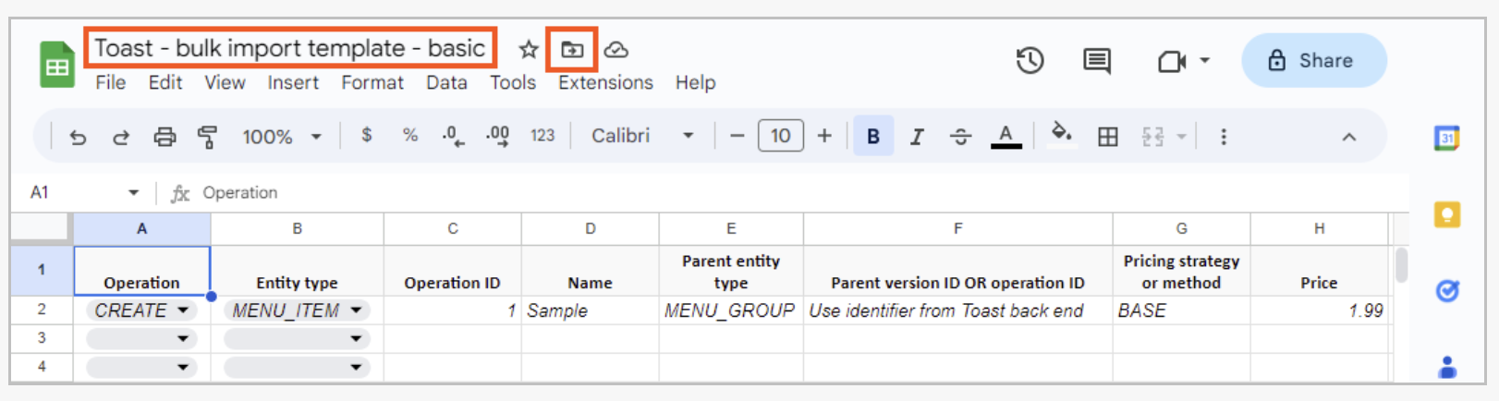Expand the CREATE dropdown in cell A2
The image size is (1499, 401).
point(183,310)
